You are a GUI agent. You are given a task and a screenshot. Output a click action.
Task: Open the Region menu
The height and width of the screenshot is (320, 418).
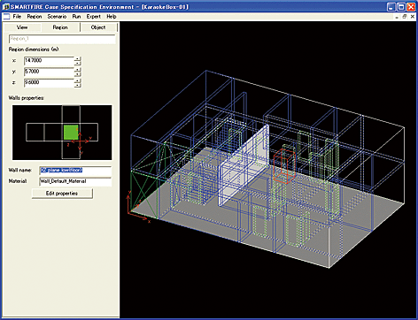tap(35, 17)
